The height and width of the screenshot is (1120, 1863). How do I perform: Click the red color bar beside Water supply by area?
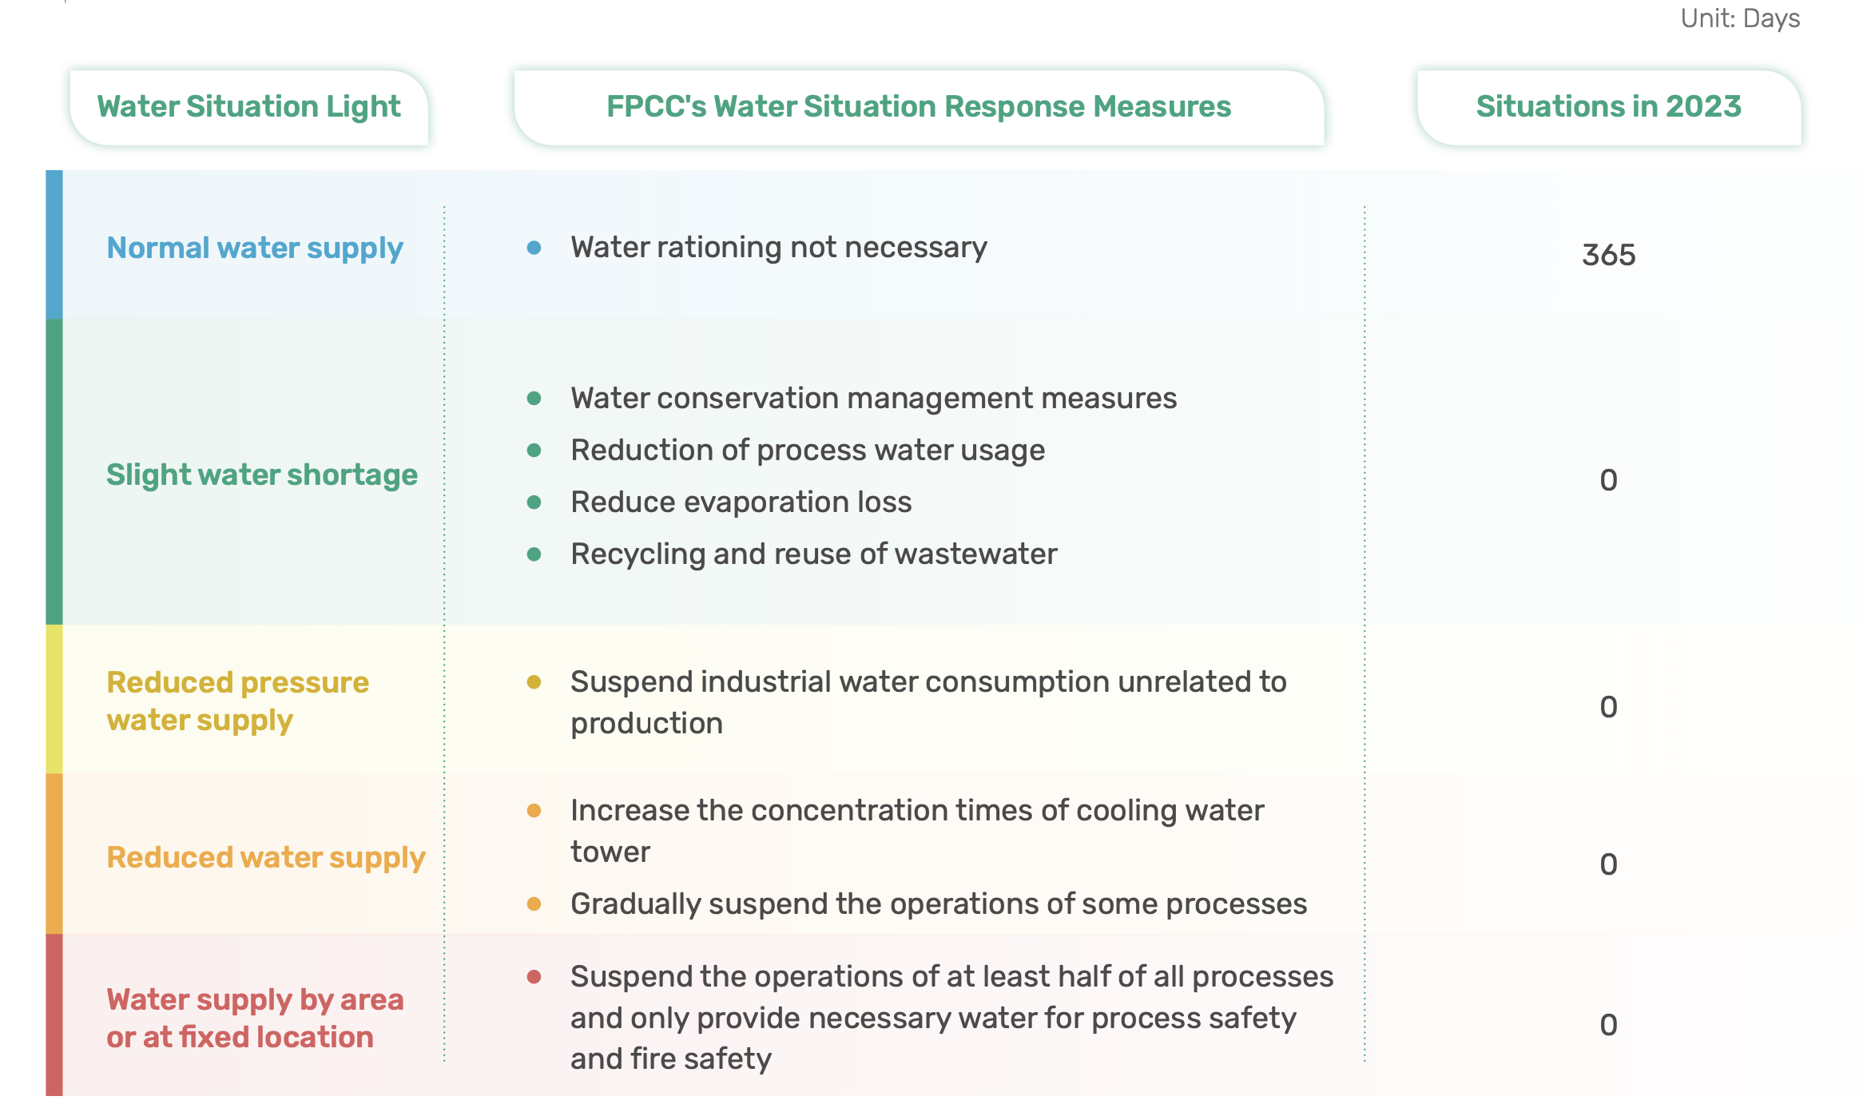click(54, 1015)
